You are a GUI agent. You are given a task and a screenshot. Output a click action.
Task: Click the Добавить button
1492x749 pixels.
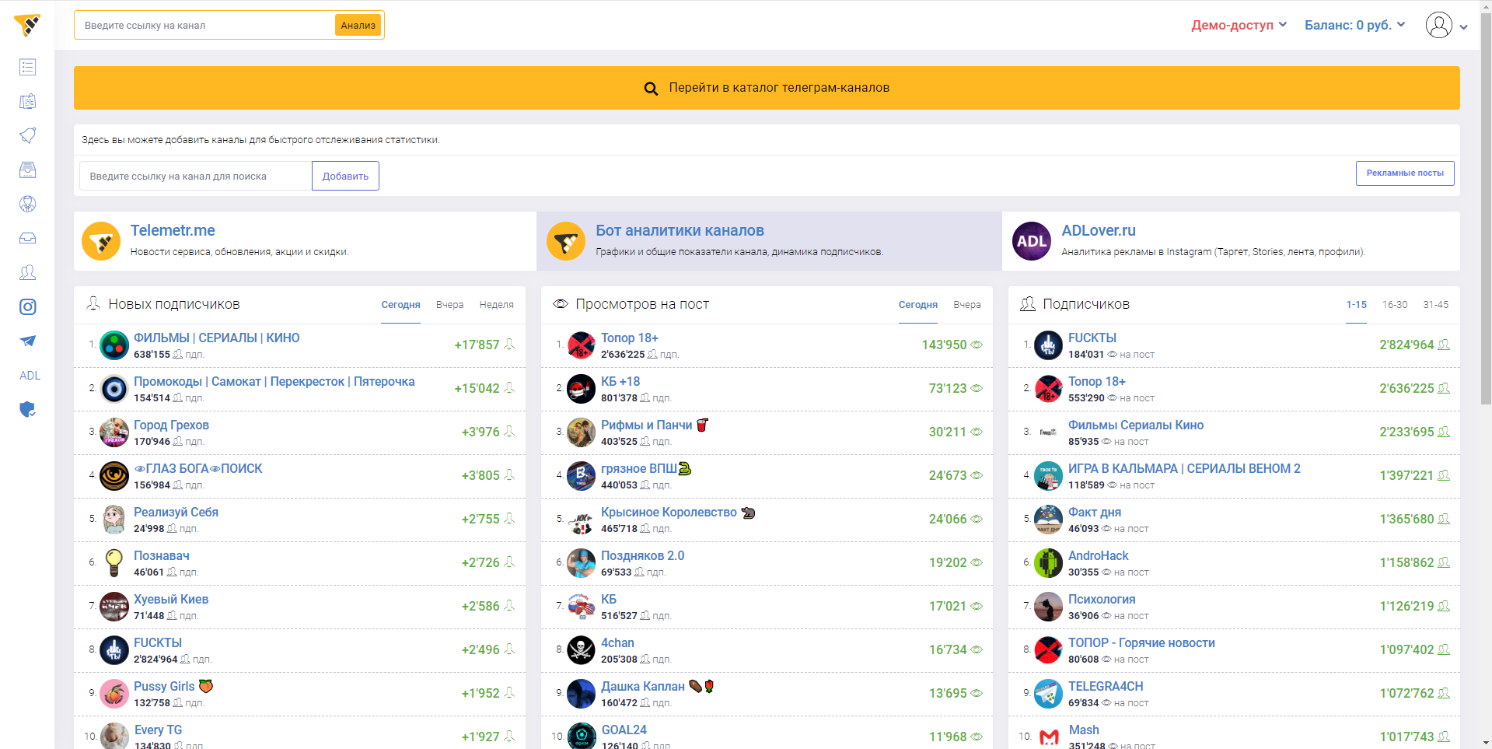click(x=345, y=176)
